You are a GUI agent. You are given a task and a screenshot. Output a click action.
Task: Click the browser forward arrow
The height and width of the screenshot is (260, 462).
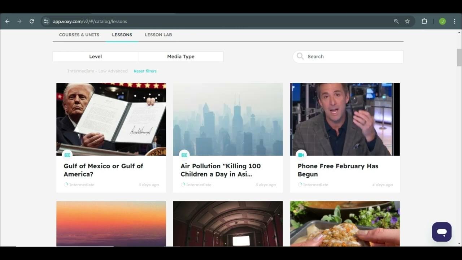(19, 21)
